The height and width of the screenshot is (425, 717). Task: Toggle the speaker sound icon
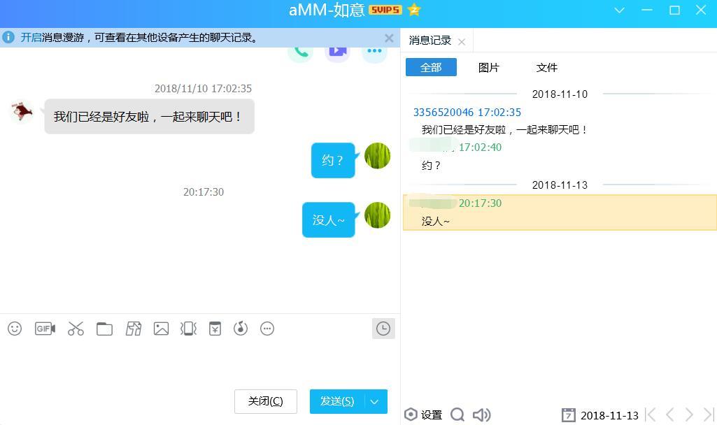481,415
